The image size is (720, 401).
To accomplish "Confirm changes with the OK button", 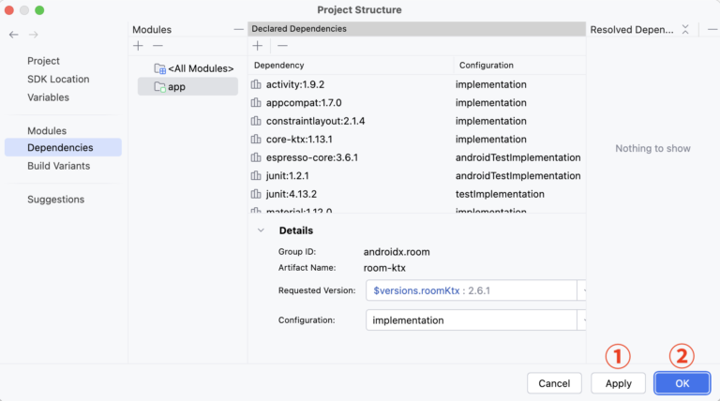I will [x=682, y=383].
